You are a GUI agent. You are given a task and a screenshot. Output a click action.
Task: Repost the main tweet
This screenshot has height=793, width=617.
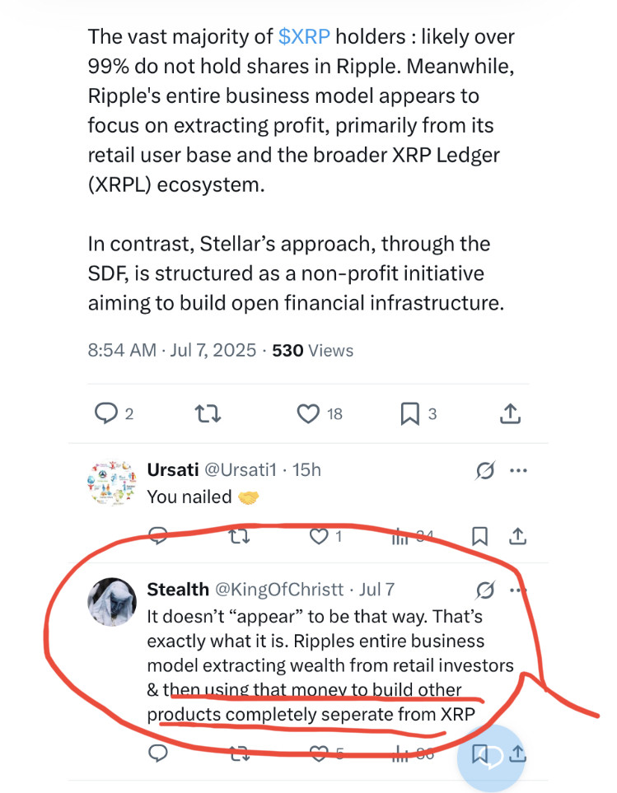(x=210, y=413)
